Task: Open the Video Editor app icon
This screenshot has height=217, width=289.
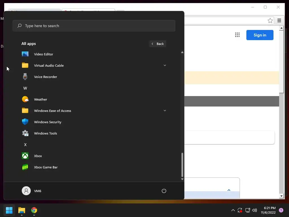Action: tap(25, 54)
